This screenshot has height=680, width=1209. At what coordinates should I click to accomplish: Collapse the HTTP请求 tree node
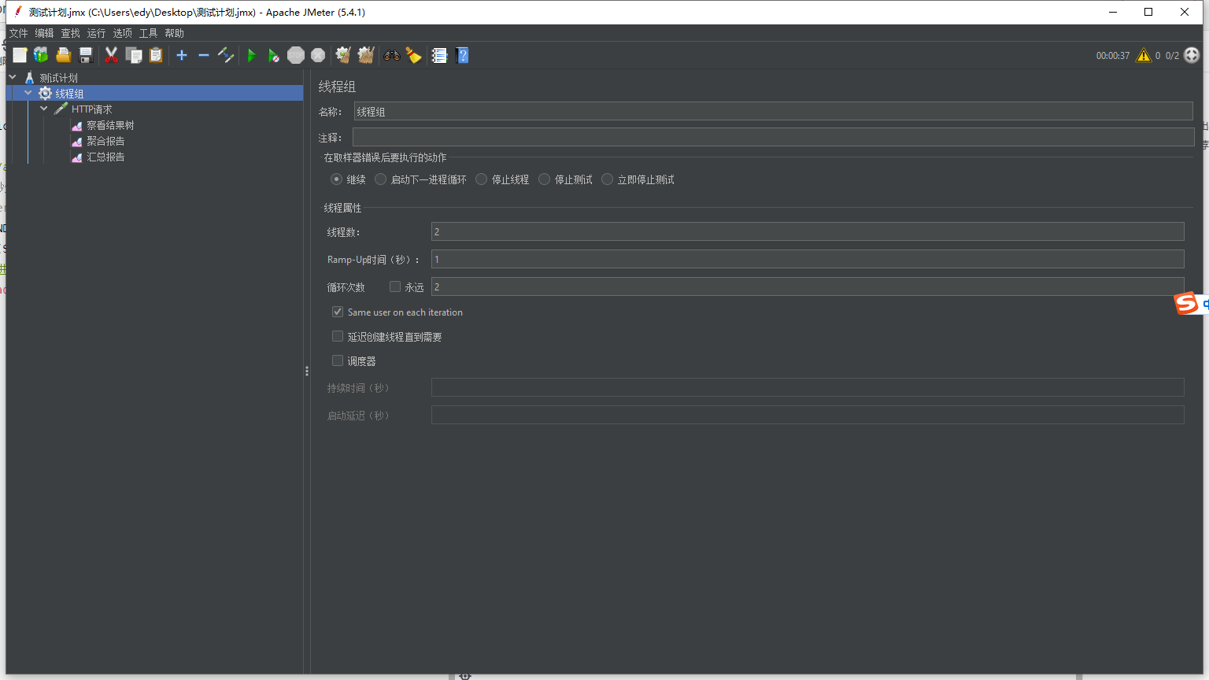coord(44,109)
